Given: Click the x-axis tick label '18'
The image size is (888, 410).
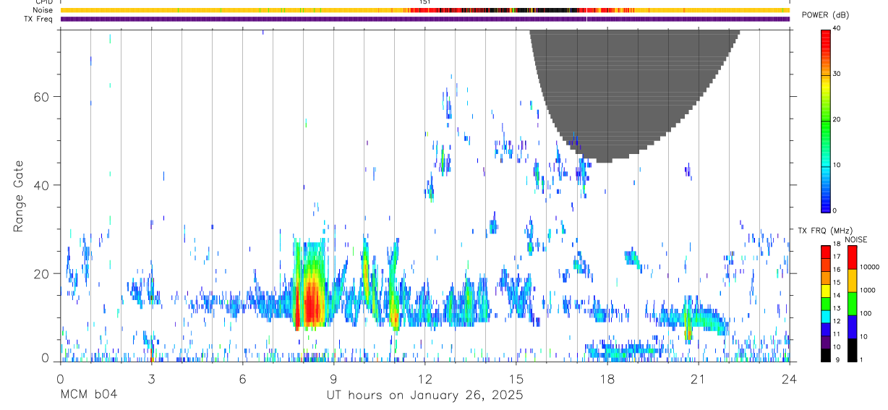Looking at the screenshot, I should pyautogui.click(x=607, y=378).
